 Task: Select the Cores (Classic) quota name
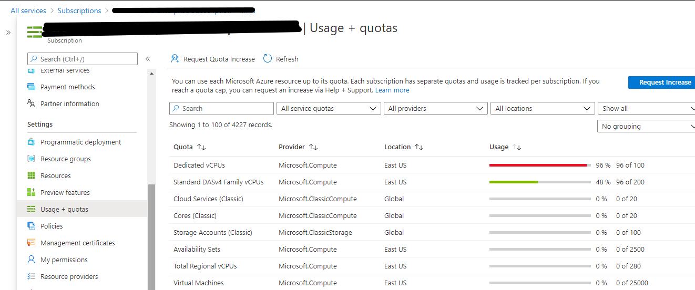coord(195,215)
